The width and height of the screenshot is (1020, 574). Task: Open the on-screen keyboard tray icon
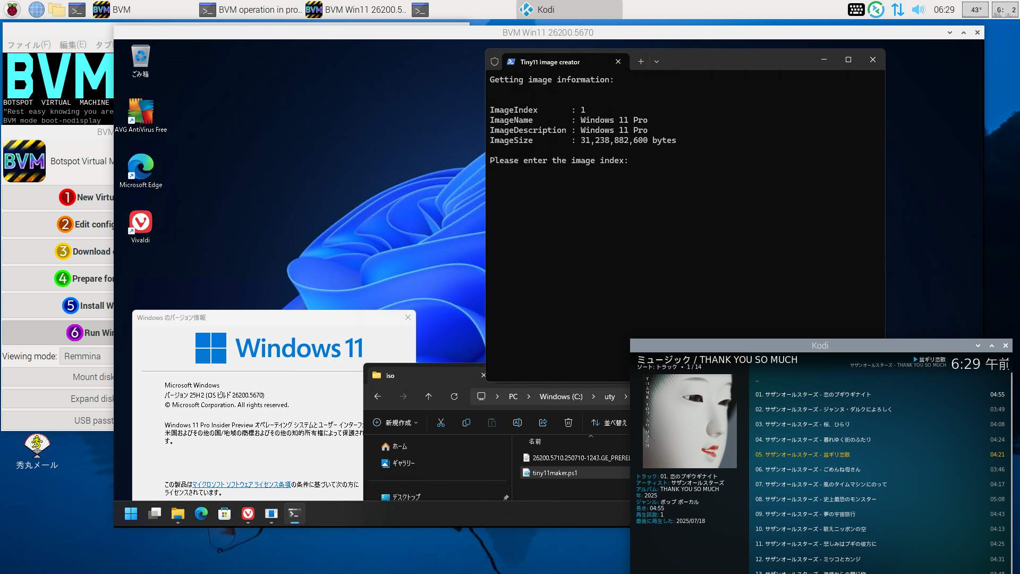coord(856,10)
